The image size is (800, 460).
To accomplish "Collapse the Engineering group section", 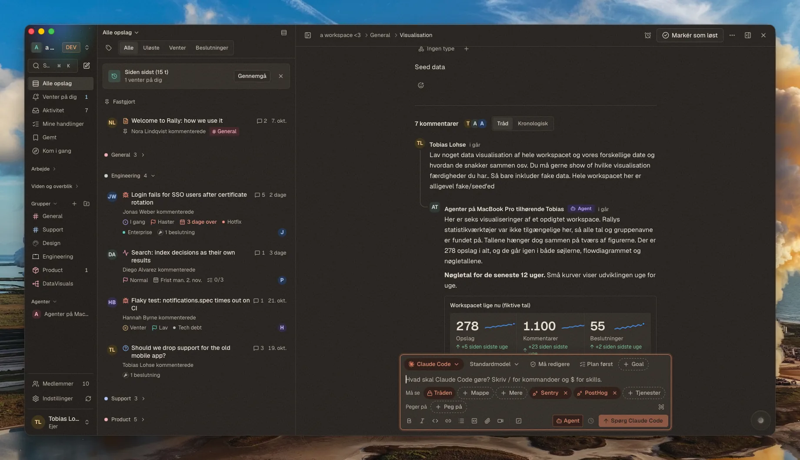I will click(130, 176).
